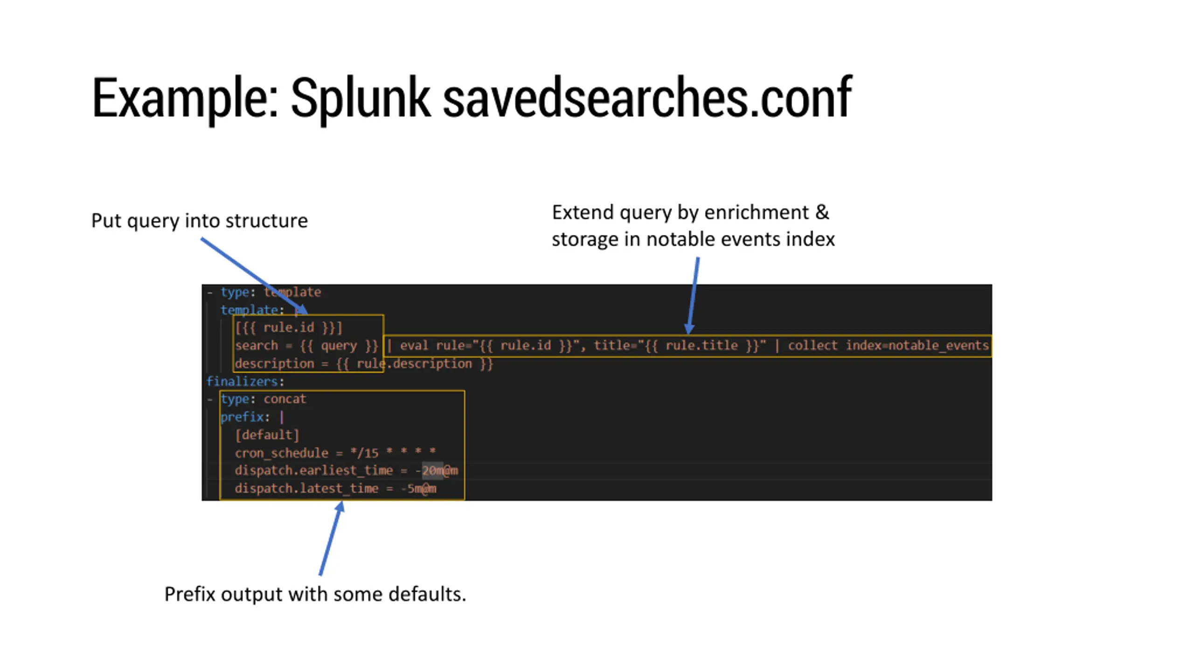Click 'collect index=notable_events' in the code
Viewport: 1194px width, 671px height.
[889, 346]
